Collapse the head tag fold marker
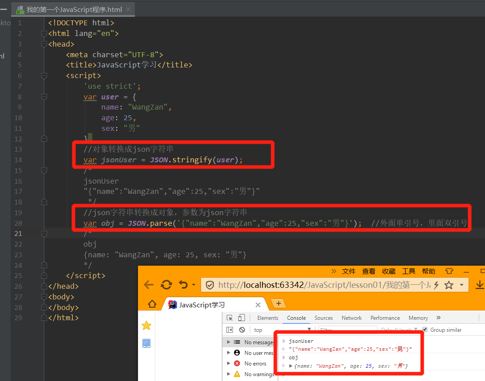 (x=44, y=44)
